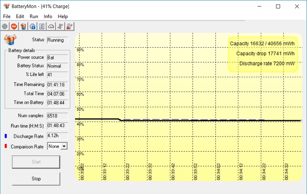This screenshot has height=194, width=307.
Task: Click the Status field showing Running
Action: 57,40
